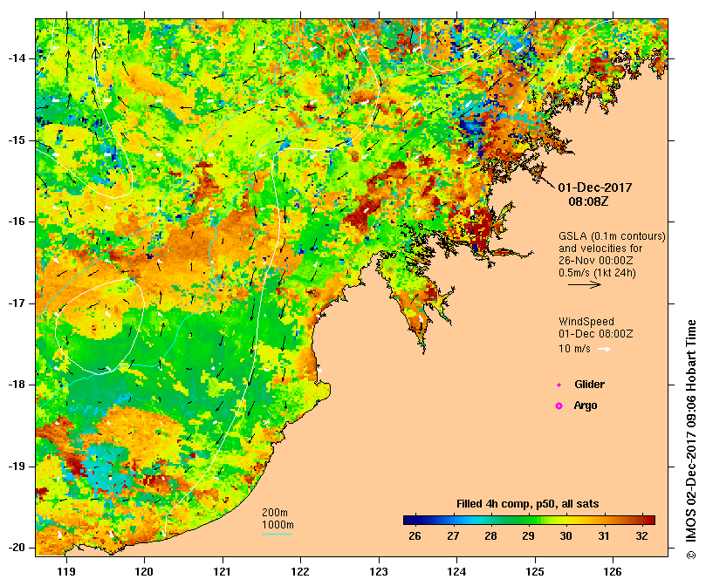Click the magenta Argo circle legend icon
706x586 pixels.
pyautogui.click(x=559, y=406)
